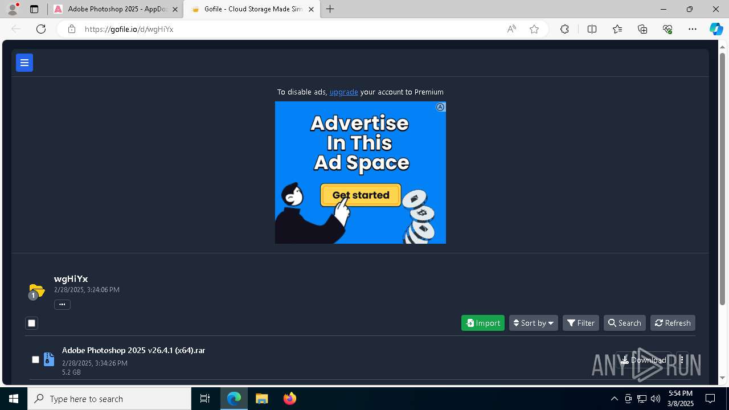Open the Copilot icon
Screen dimensions: 729x410
click(716, 29)
